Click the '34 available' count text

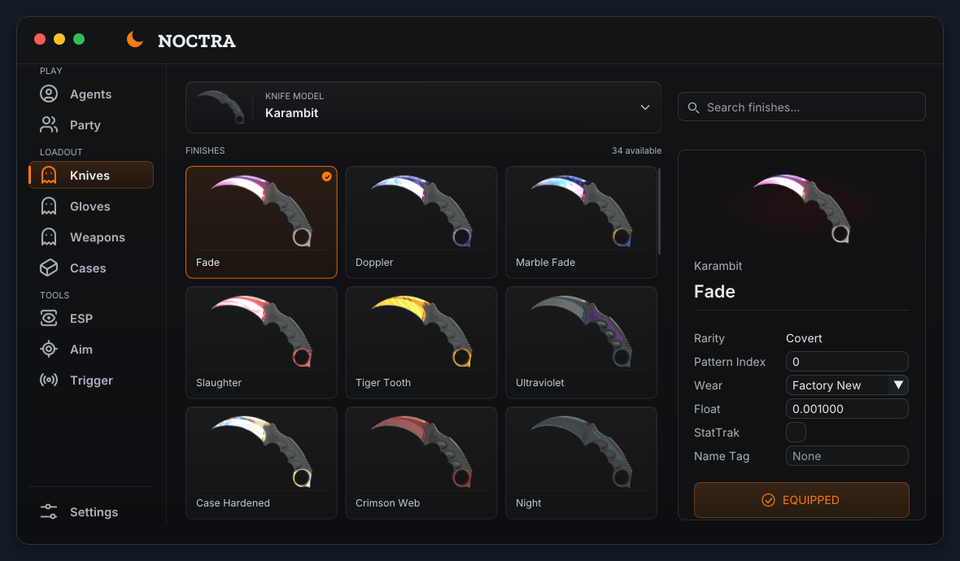point(636,150)
